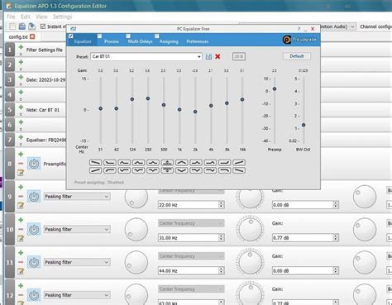Click the 1k band gain slider handle
The image size is (392, 305).
click(179, 110)
